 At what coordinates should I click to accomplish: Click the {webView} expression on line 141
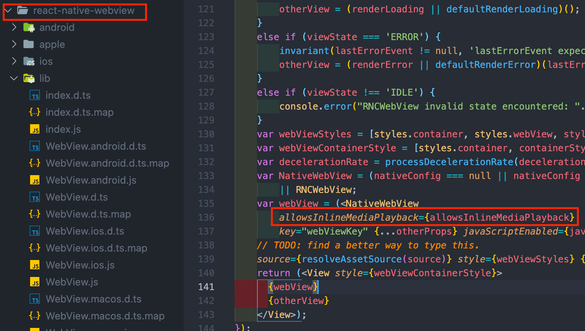point(293,287)
